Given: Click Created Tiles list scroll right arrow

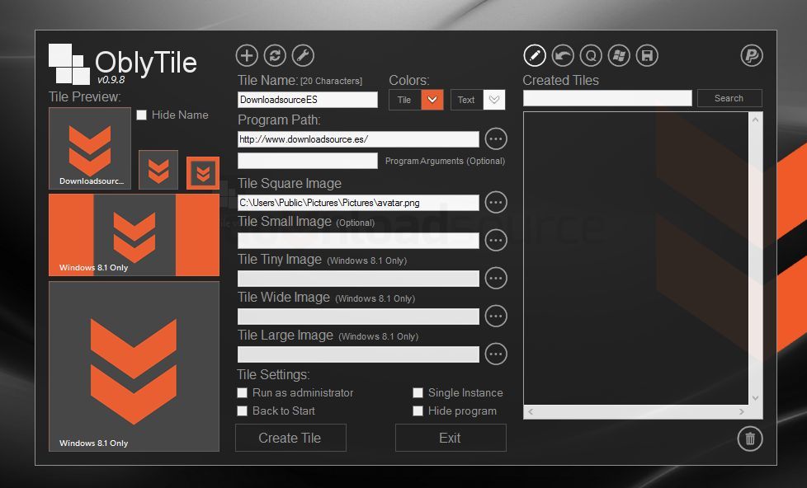Looking at the screenshot, I should [742, 411].
